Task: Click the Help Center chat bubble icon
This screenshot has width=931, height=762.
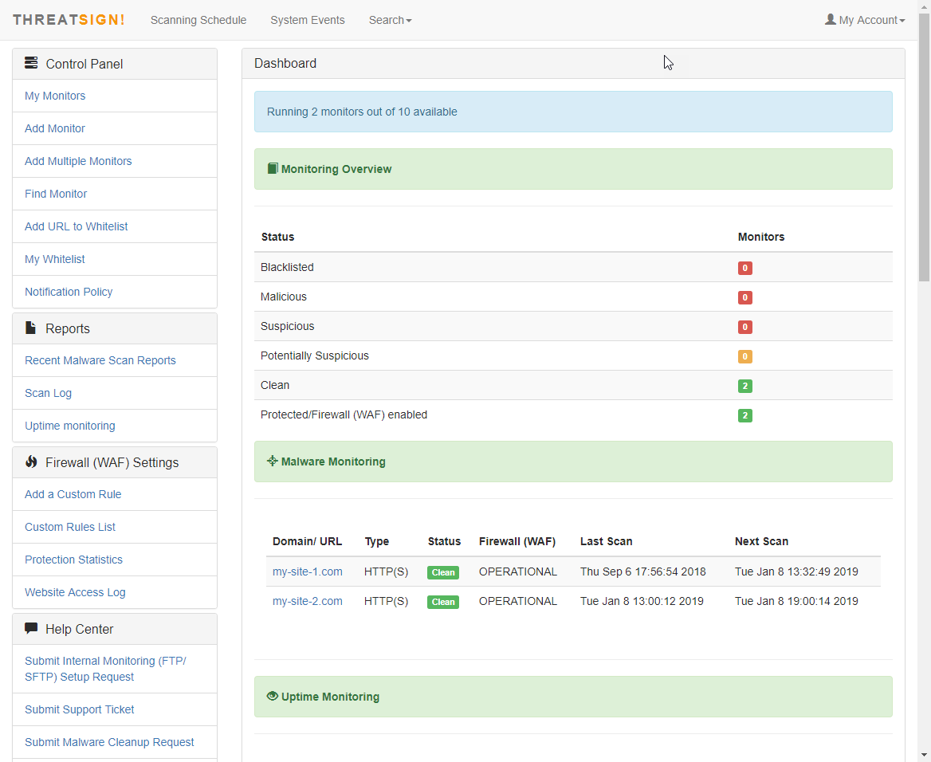Action: point(31,628)
